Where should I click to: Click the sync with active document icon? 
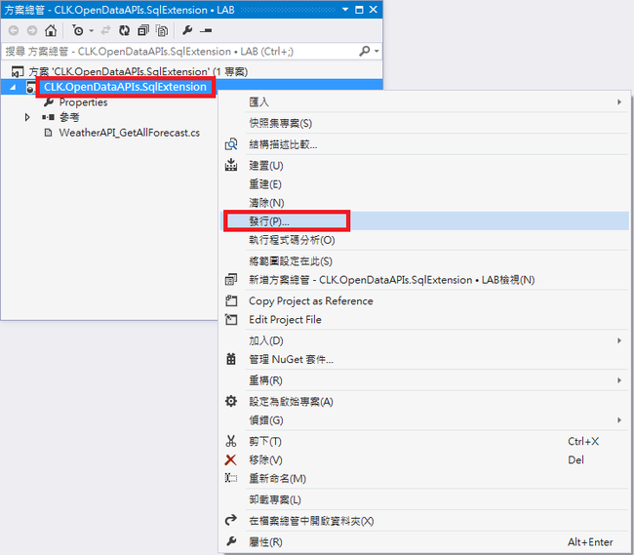(x=106, y=30)
